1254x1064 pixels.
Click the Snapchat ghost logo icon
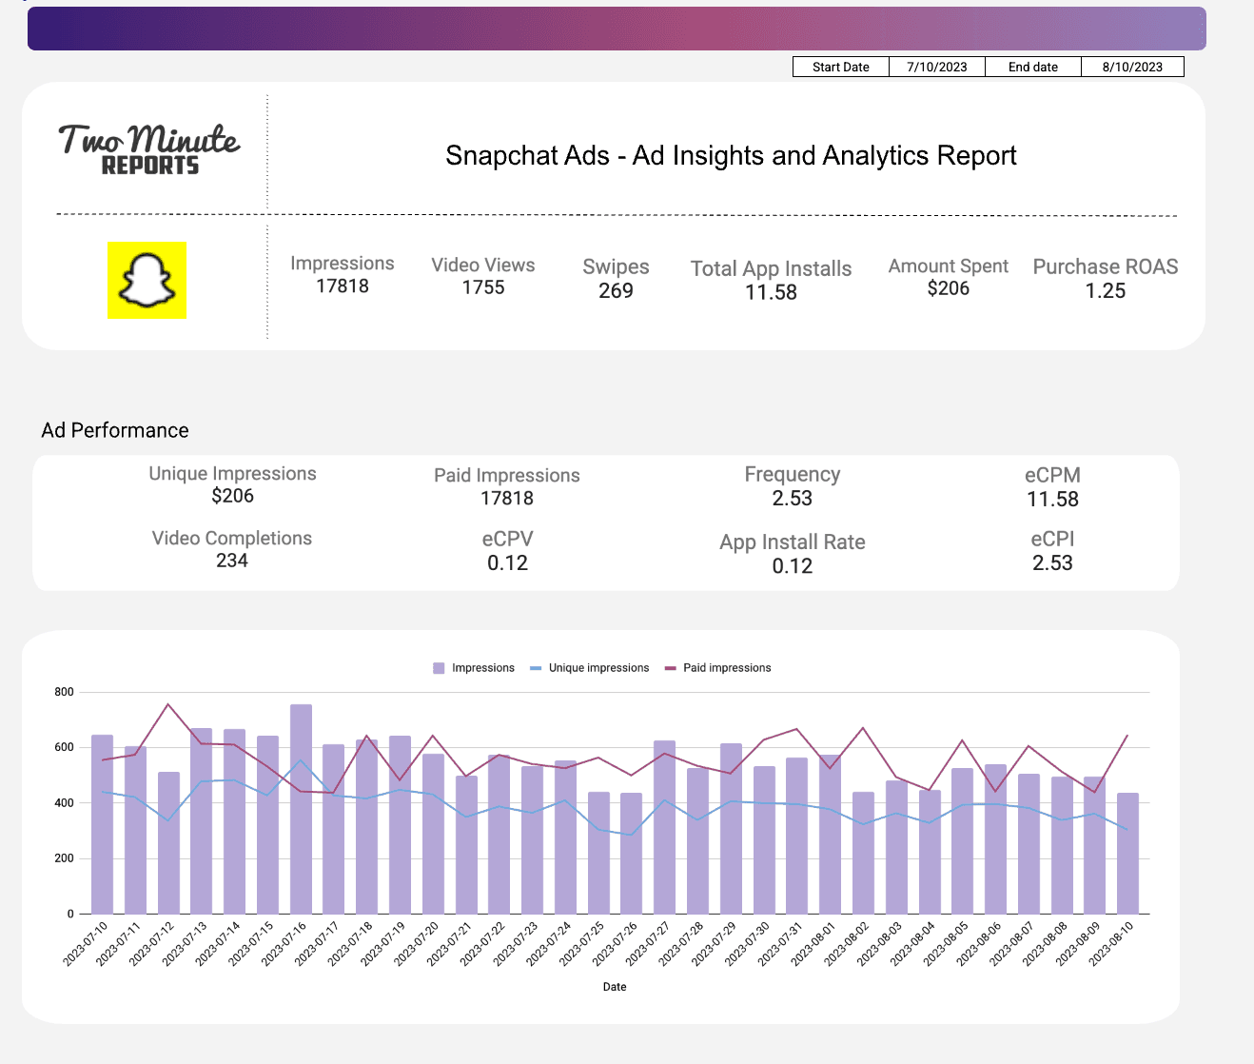pyautogui.click(x=147, y=280)
